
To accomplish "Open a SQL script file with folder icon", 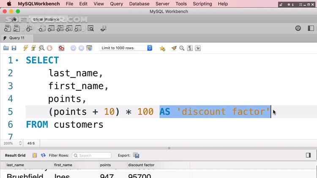I will point(7,48).
